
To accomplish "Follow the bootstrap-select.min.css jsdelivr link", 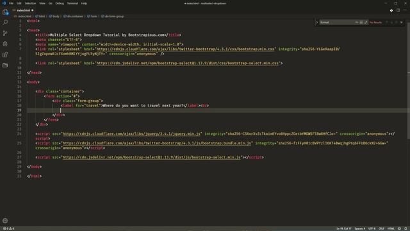I will (188, 63).
